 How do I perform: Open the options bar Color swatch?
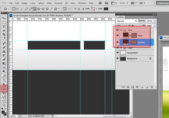106,9
